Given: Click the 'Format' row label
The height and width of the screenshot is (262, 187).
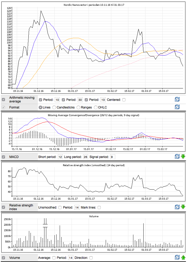Looking at the screenshot, I should pos(14,107).
